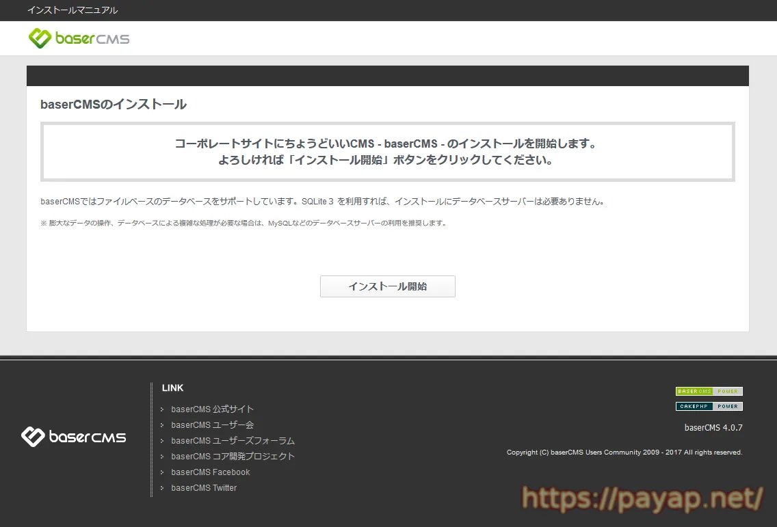
Task: Click the baserCMS POWER badge
Action: point(709,391)
